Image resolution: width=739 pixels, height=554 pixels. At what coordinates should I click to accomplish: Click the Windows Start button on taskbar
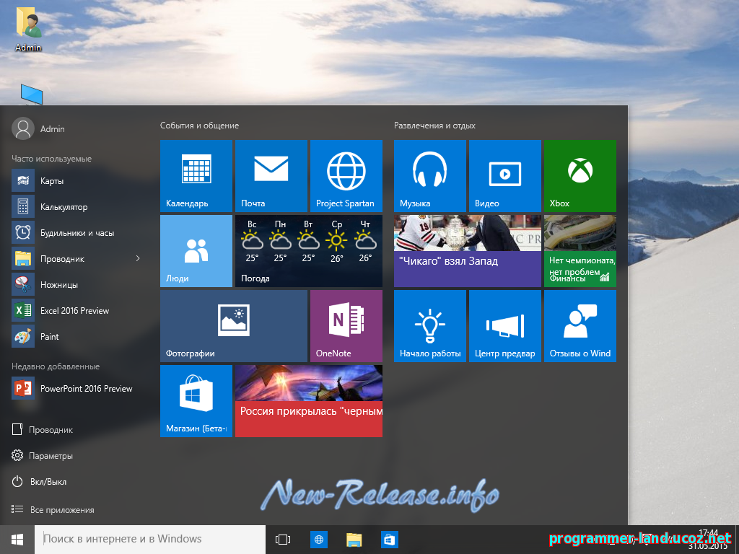(x=17, y=540)
